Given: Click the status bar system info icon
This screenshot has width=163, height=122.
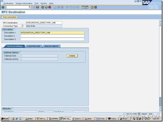Looking at the screenshot, I should (x=139, y=114).
